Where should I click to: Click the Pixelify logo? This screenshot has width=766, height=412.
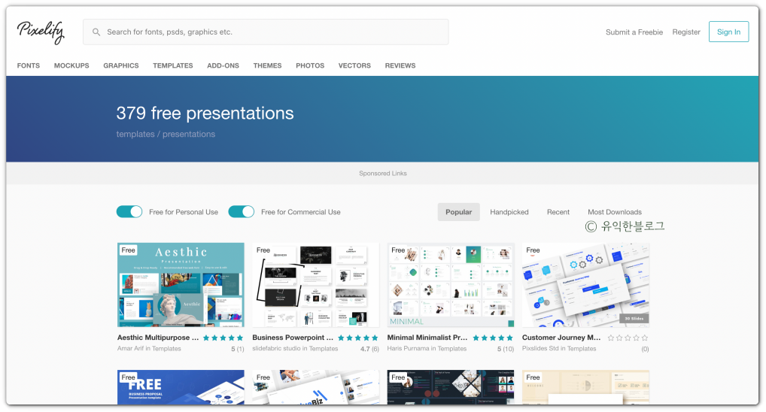tap(41, 32)
